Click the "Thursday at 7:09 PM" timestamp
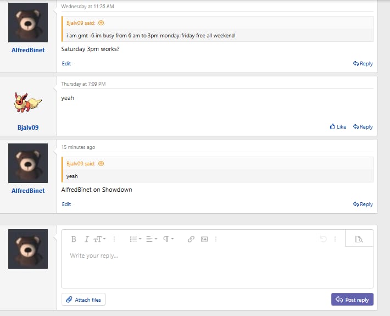This screenshot has height=316, width=390. tap(83, 84)
